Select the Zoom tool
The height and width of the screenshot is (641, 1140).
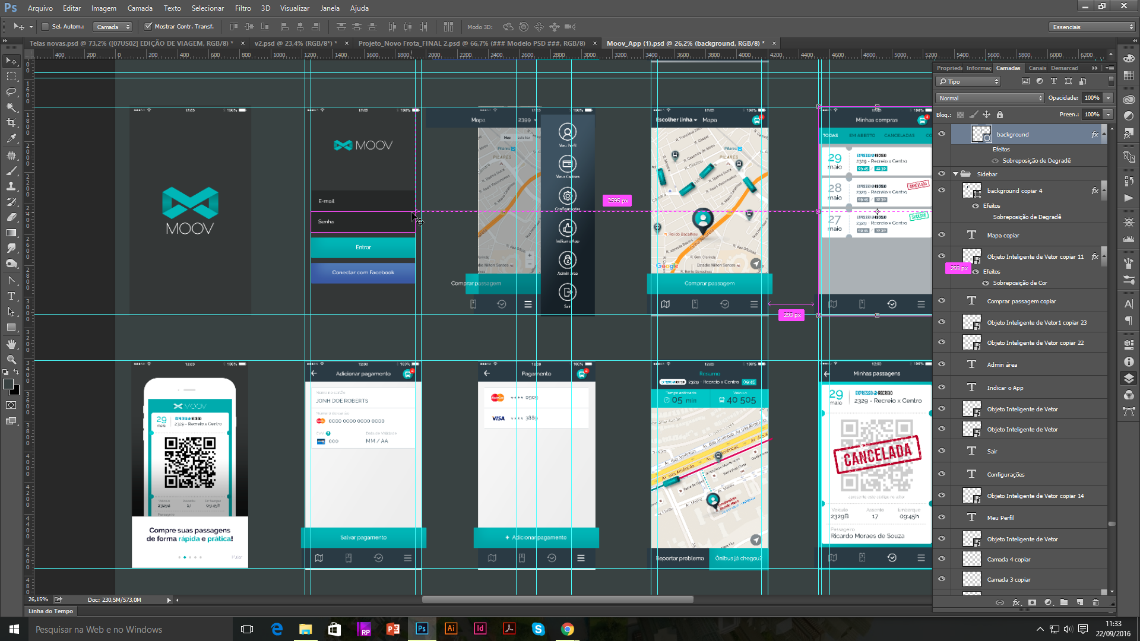click(11, 360)
